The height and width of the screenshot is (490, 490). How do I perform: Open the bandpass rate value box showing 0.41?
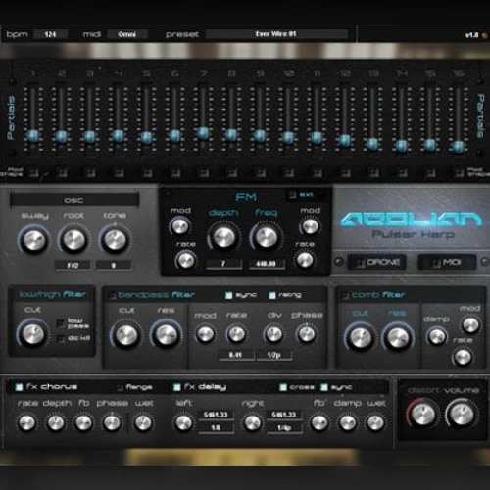(236, 355)
